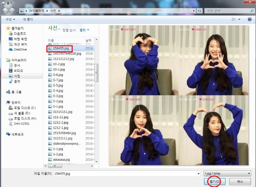Select file 1212-2.jpg
The width and height of the screenshot is (256, 187).
(61, 123)
